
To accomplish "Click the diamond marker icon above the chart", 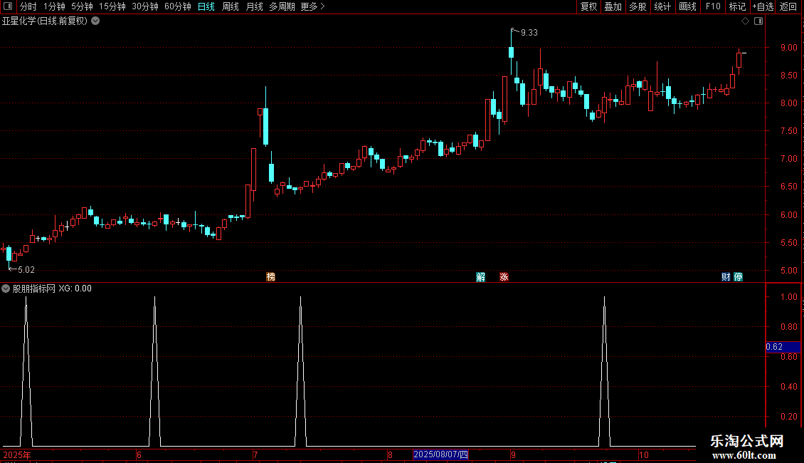I will (746, 21).
